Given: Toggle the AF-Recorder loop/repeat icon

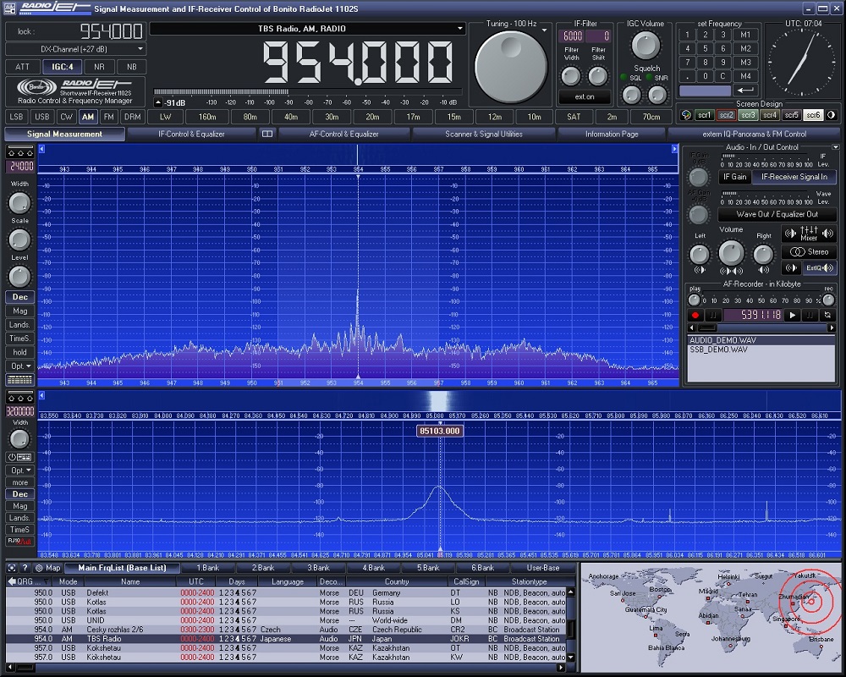Looking at the screenshot, I should [x=827, y=316].
